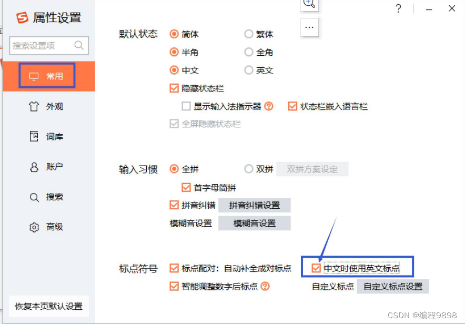Image resolution: width=465 pixels, height=324 pixels.
Task: Click 恢复本页默认设置 button
Action: click(49, 307)
